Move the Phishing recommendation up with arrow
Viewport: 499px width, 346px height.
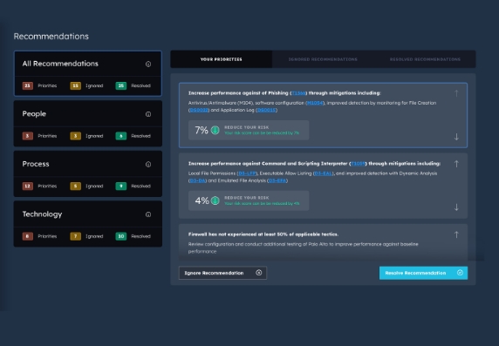pyautogui.click(x=456, y=93)
